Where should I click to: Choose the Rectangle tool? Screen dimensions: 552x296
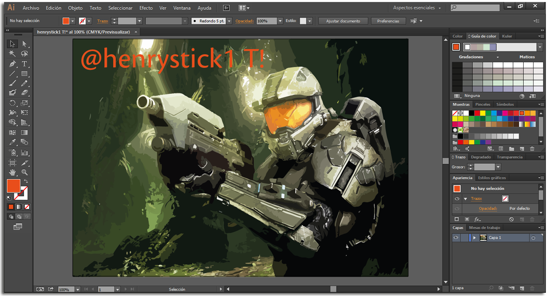click(24, 73)
